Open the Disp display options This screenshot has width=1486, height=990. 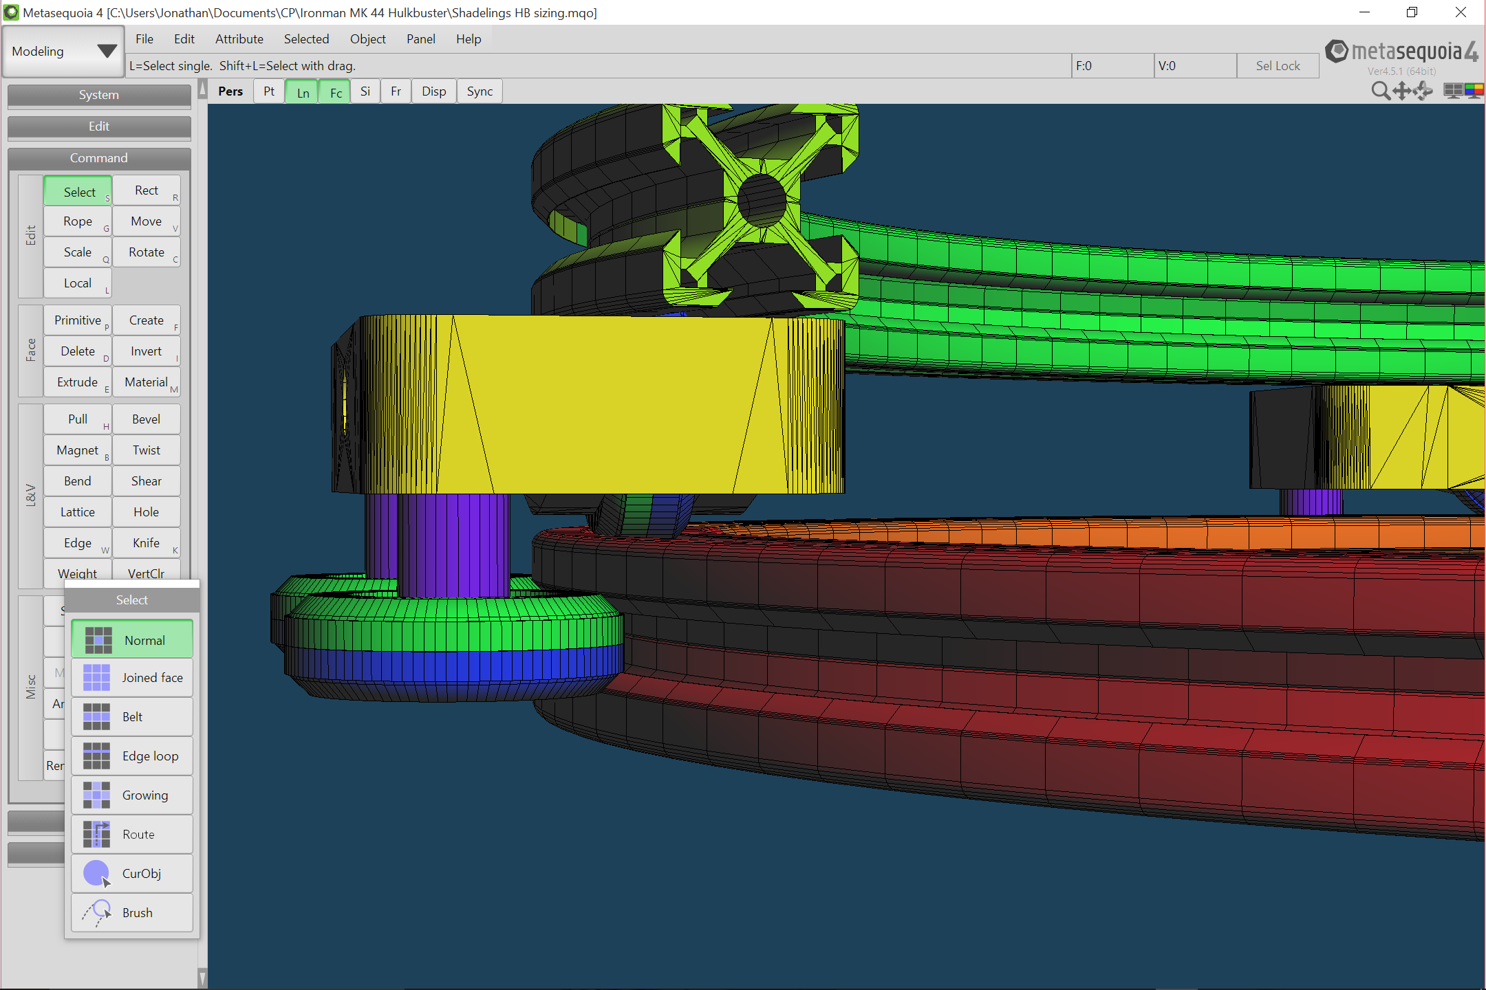(x=434, y=91)
